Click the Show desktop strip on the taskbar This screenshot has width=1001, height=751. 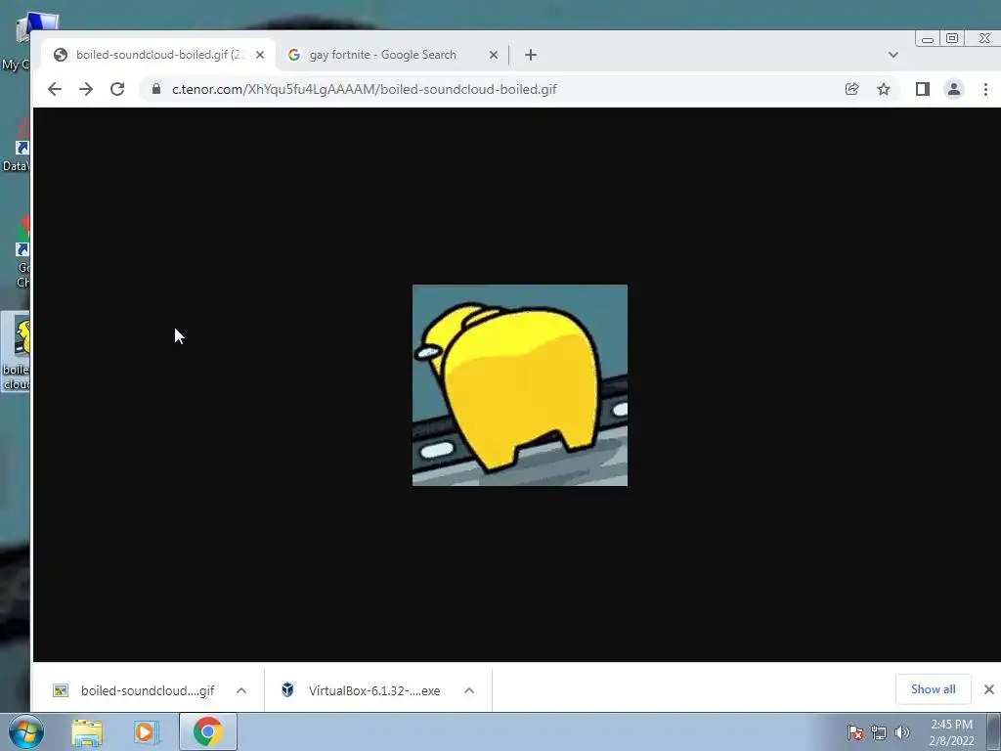tap(994, 731)
